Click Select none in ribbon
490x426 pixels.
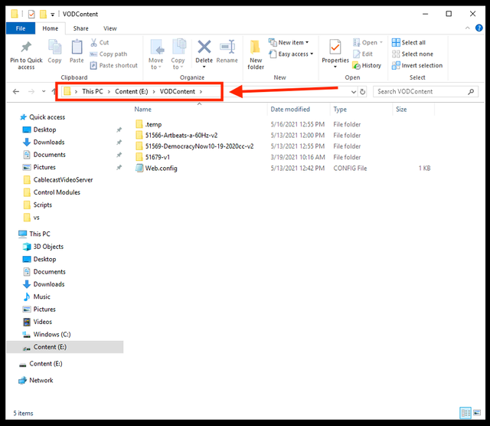pyautogui.click(x=413, y=54)
